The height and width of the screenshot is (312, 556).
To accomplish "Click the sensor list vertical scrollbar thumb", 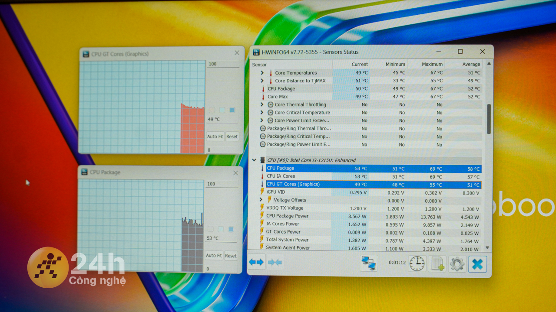I will coord(489,119).
